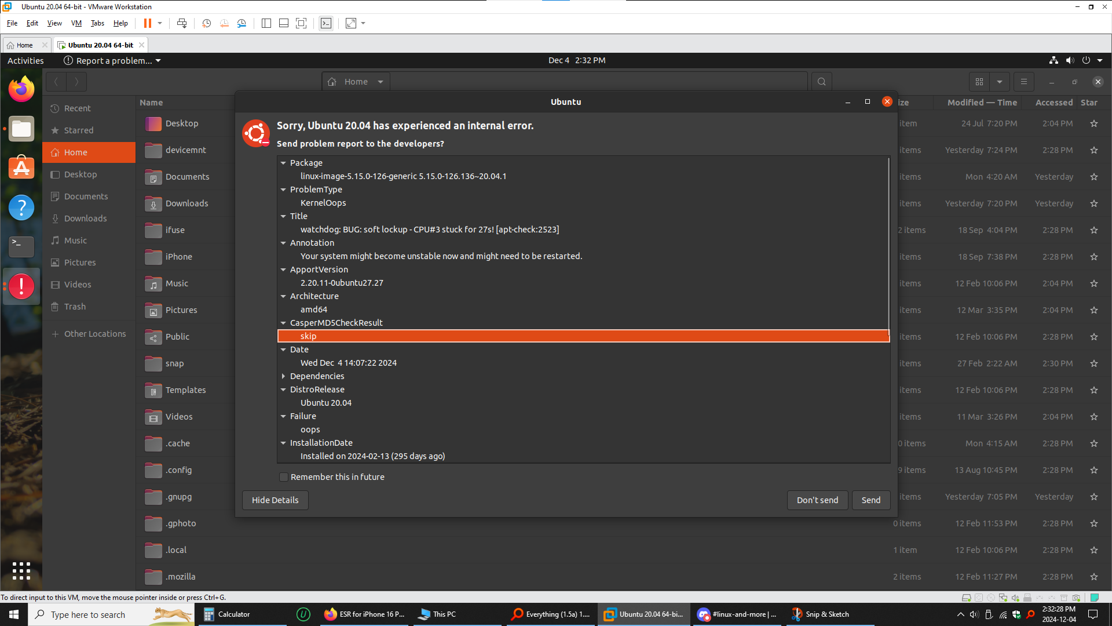The image size is (1112, 626).
Task: Launch Ubuntu Software from dock
Action: (x=21, y=168)
